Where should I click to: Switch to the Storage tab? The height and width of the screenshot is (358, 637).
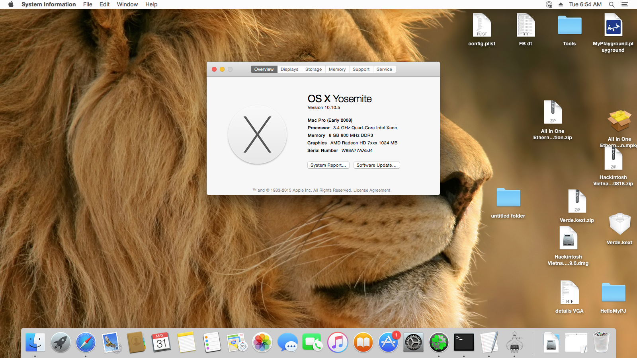click(313, 69)
